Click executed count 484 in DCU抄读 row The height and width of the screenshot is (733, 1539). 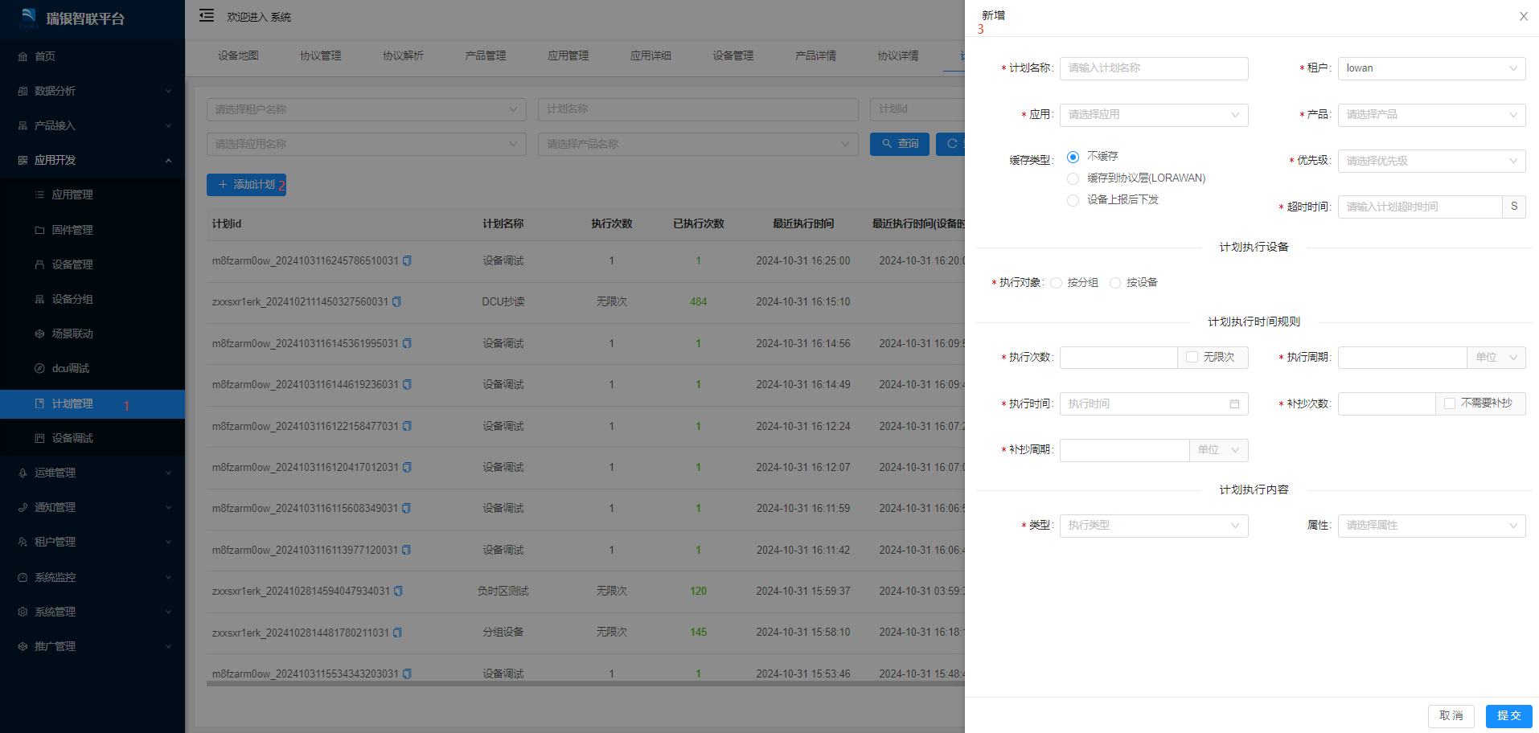click(x=698, y=302)
